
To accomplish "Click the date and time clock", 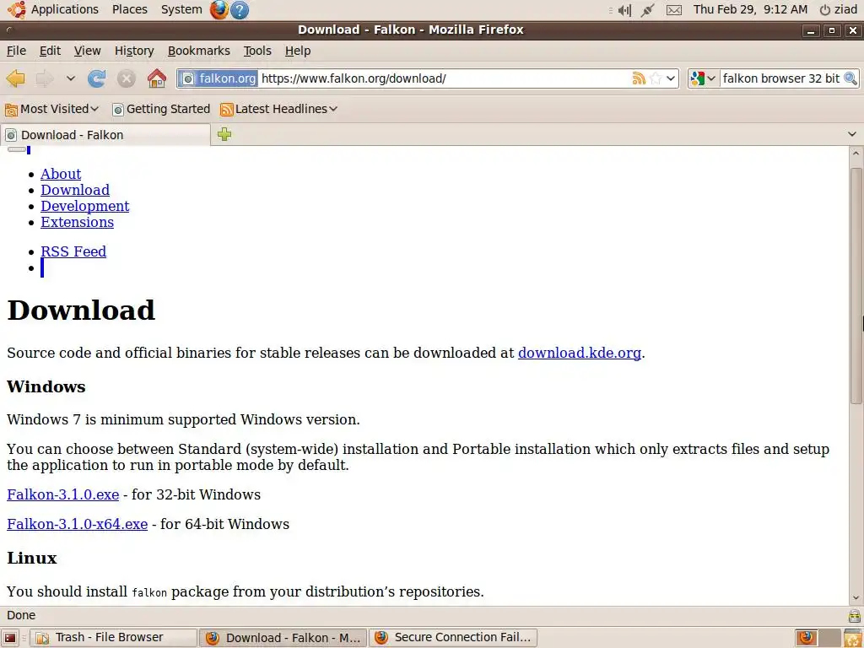I will (750, 9).
